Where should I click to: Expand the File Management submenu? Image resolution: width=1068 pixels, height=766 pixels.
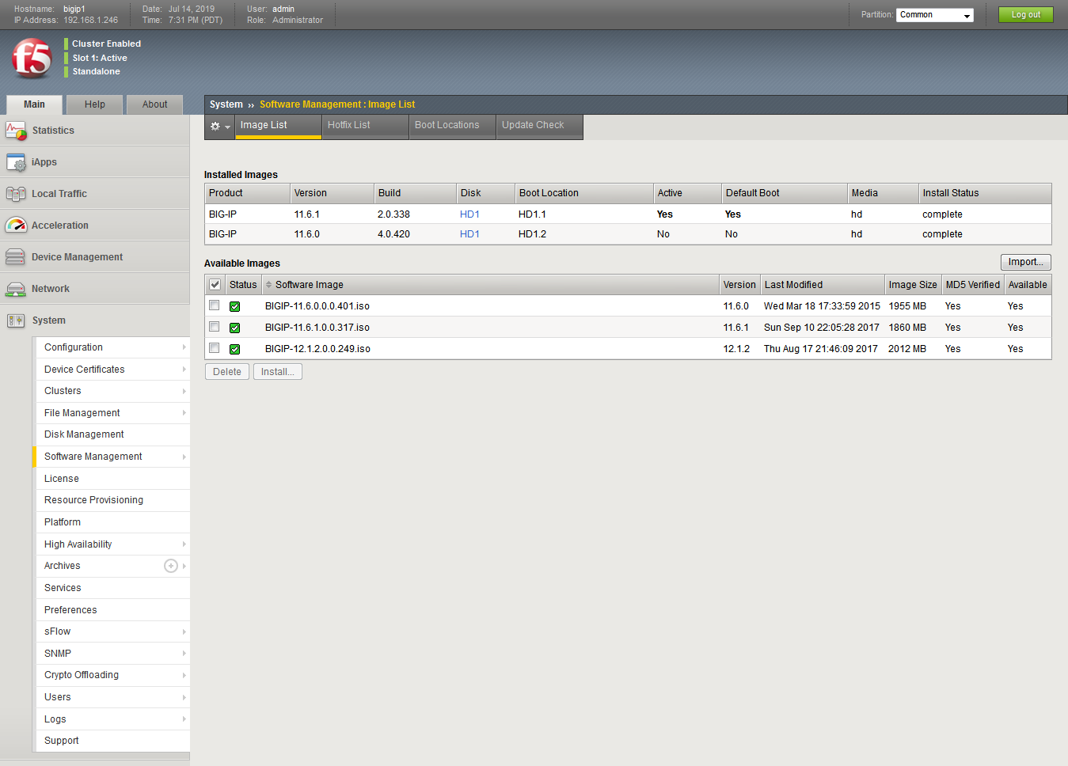[184, 413]
